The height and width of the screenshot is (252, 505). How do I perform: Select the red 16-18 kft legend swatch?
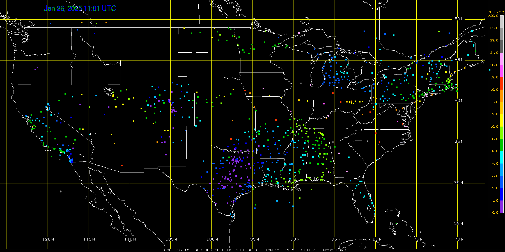502,83
